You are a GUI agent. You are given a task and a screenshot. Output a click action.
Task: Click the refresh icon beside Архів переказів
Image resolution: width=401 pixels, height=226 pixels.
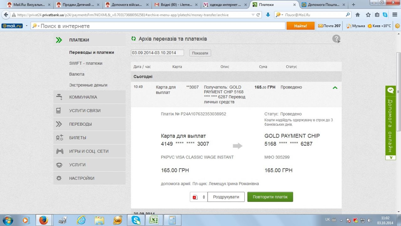[134, 39]
